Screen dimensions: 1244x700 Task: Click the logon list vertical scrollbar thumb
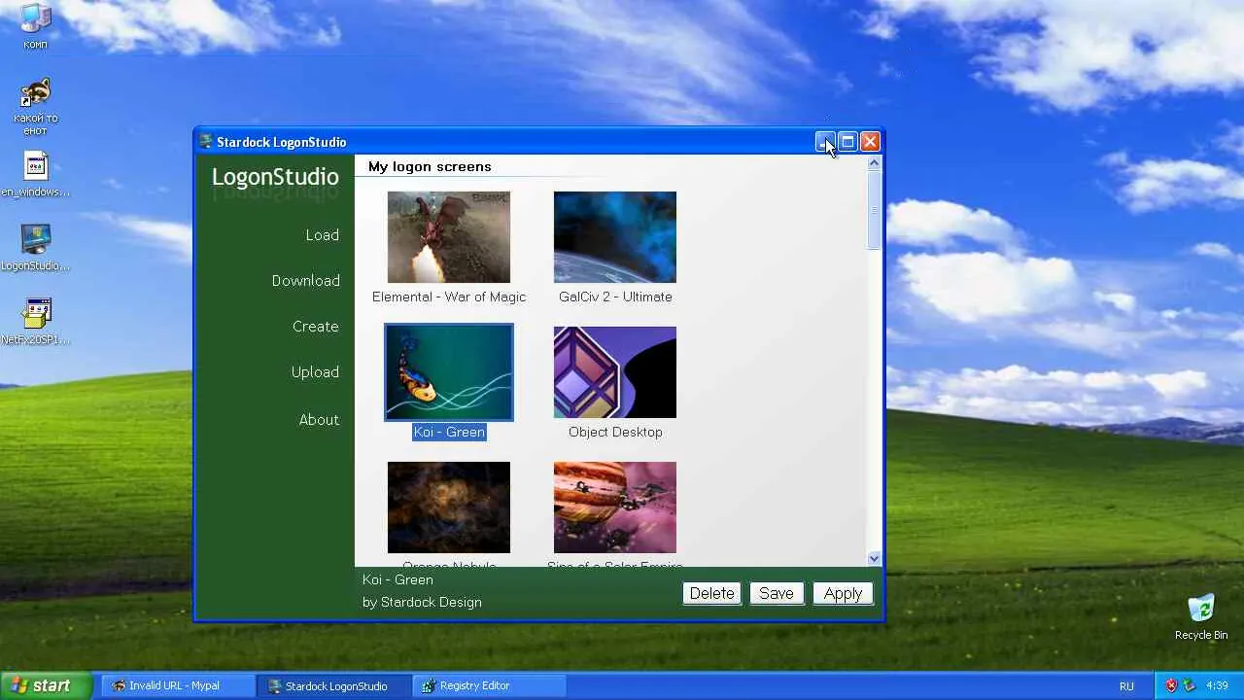click(874, 210)
